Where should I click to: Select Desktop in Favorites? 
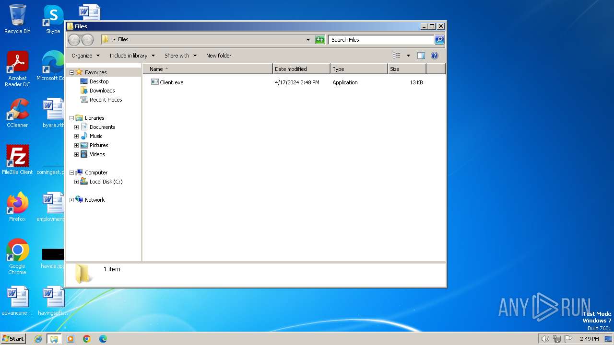click(99, 81)
